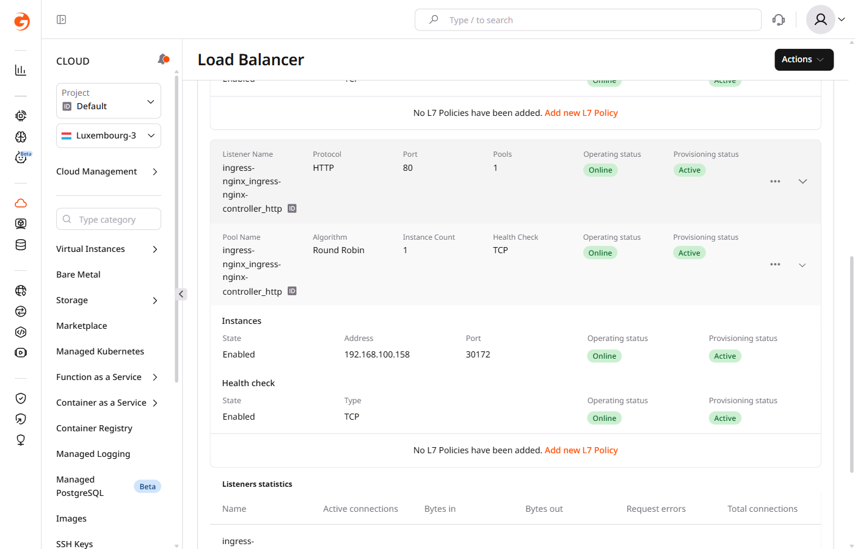The image size is (855, 549).
Task: Go to Bare Metal section
Action: [x=78, y=274]
